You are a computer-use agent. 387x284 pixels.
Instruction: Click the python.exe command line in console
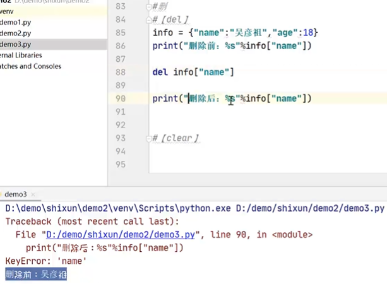(x=195, y=208)
